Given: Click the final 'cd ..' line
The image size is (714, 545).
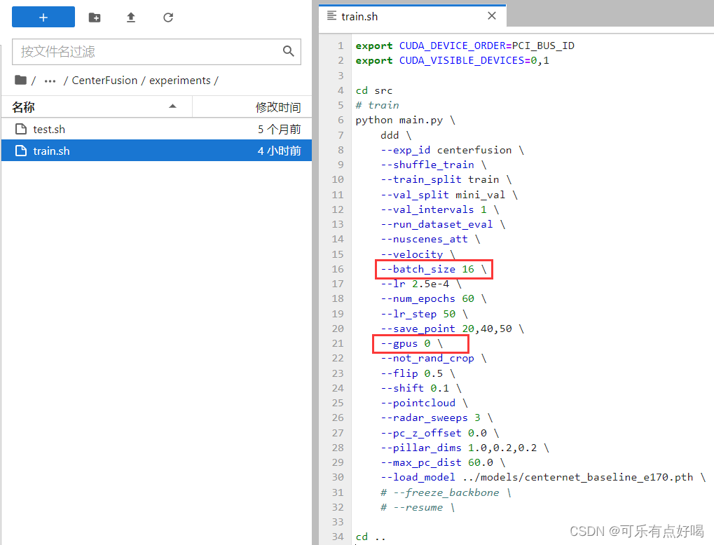Looking at the screenshot, I should tap(371, 537).
